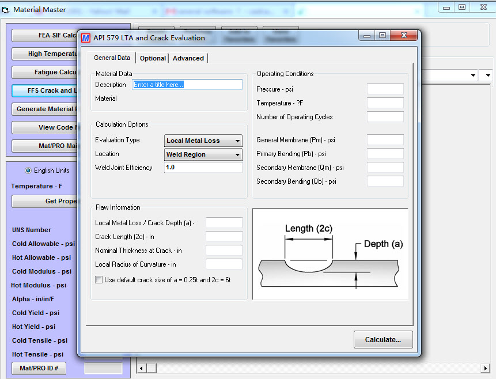Click the horizontal scrollbar right arrow

[486, 368]
